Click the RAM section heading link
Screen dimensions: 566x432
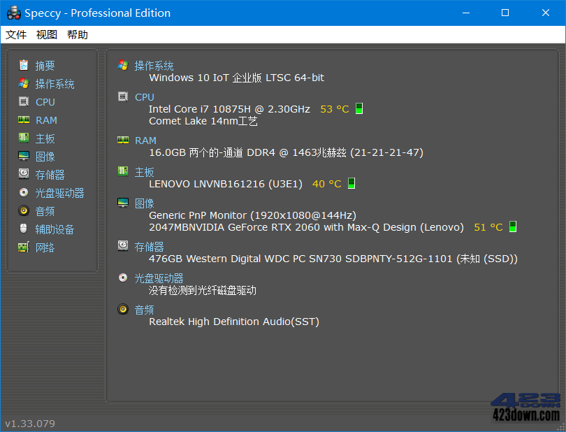pyautogui.click(x=145, y=140)
